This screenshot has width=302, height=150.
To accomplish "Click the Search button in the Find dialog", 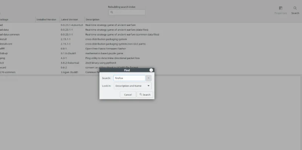I will 145,95.
